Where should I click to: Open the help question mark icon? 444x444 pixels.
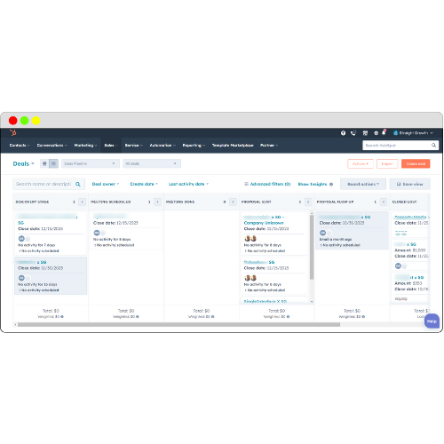click(x=343, y=133)
